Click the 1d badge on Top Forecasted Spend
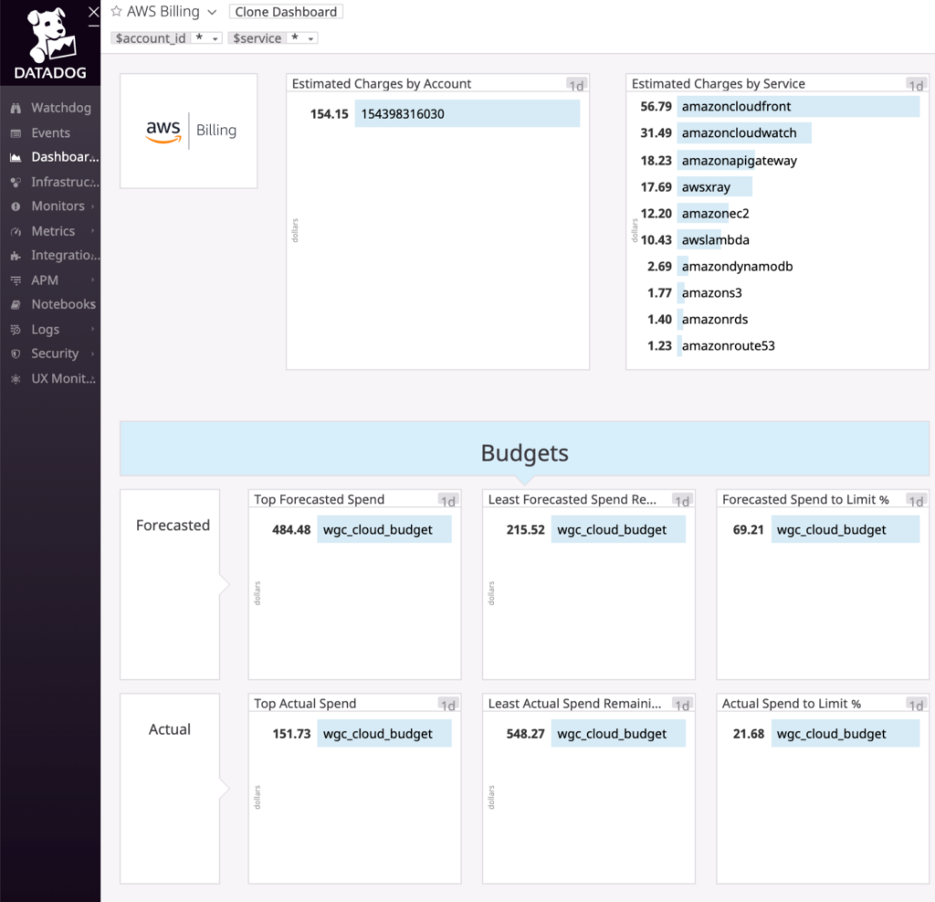 pyautogui.click(x=447, y=501)
